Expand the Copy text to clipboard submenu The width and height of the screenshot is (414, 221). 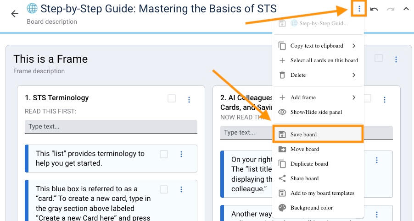click(354, 46)
